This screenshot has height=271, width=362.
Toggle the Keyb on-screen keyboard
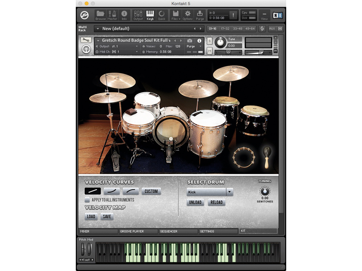click(150, 15)
